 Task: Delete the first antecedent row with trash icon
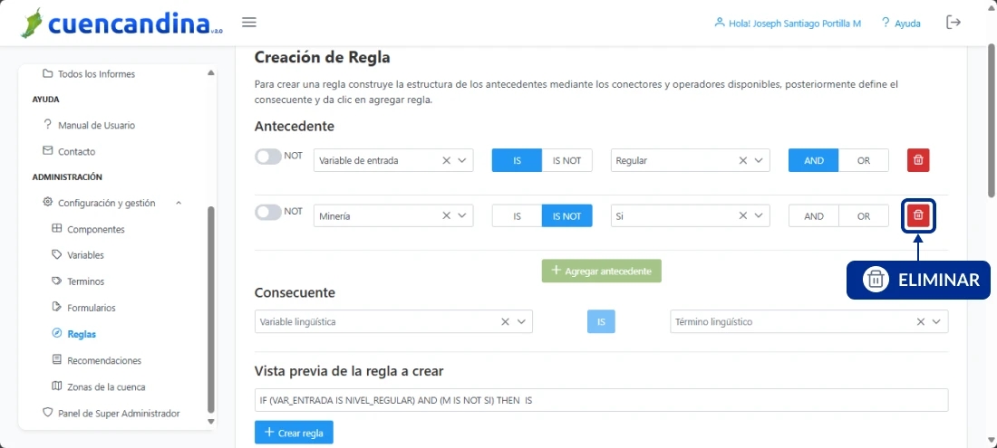tap(918, 160)
